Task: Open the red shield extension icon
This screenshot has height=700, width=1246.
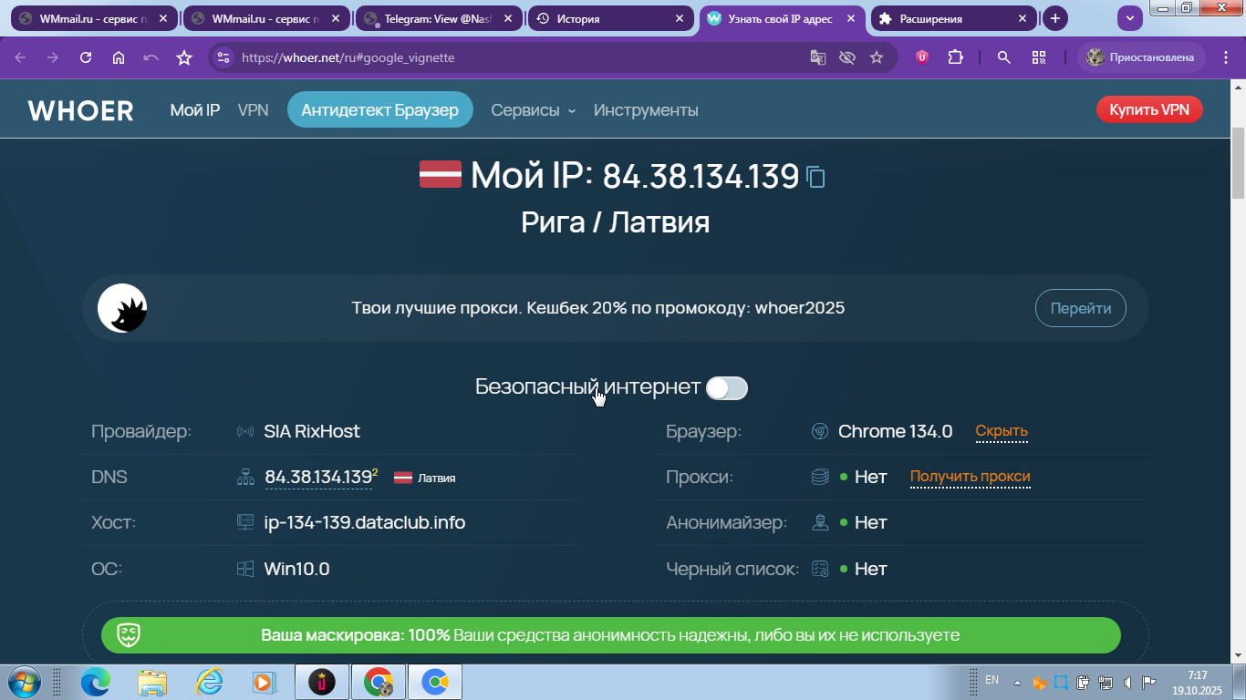Action: point(922,57)
